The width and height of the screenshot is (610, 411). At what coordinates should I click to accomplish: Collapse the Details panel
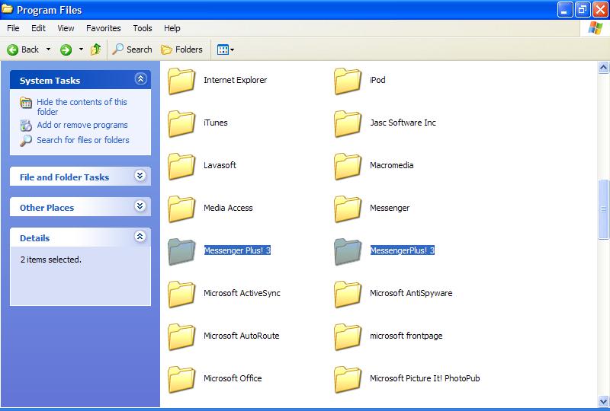click(140, 236)
